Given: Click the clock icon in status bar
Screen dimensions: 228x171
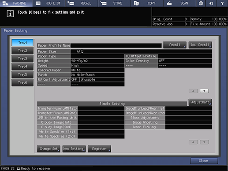Looking at the screenshot, I should (3, 168).
